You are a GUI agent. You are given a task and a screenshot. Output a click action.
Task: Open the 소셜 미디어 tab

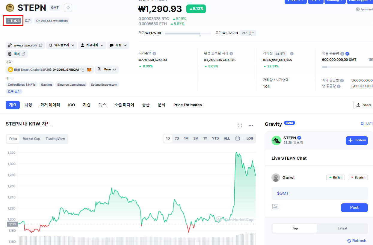point(124,105)
